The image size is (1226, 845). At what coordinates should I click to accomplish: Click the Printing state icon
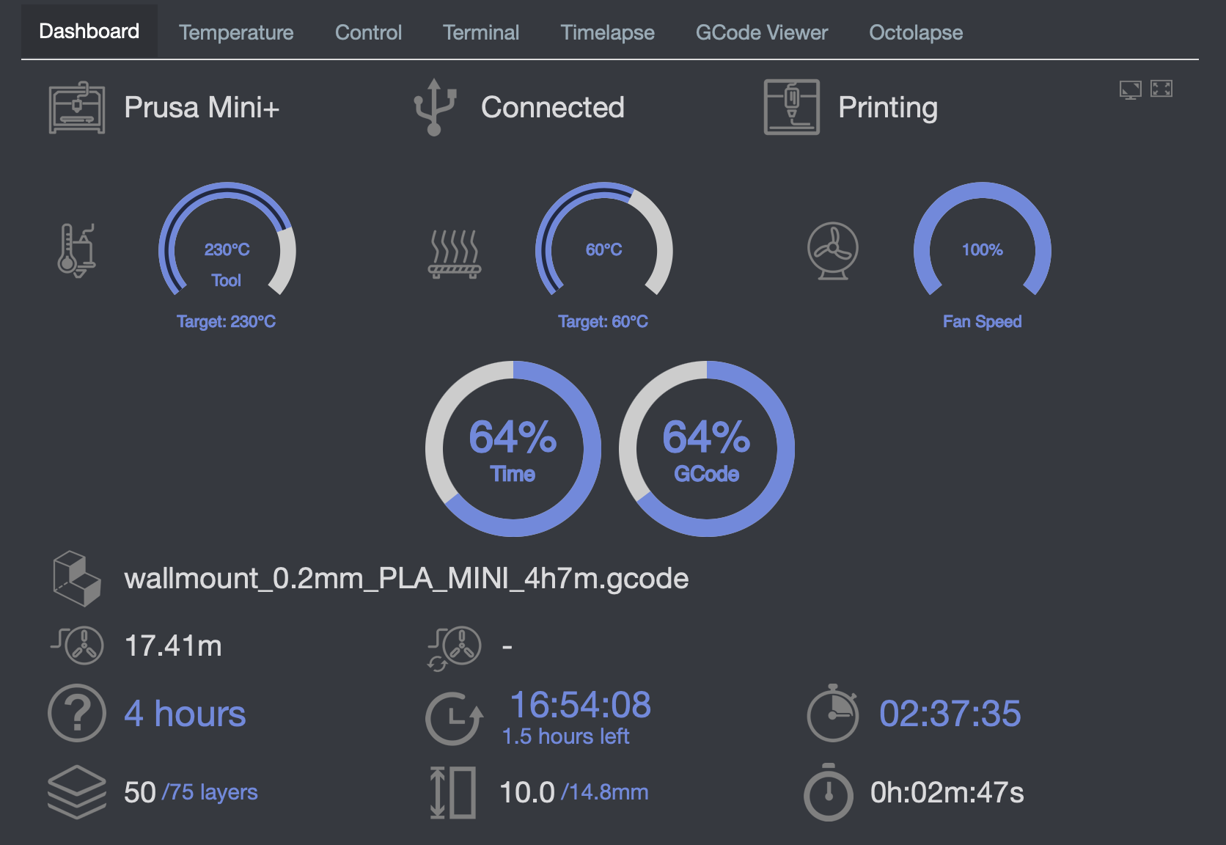[x=791, y=108]
